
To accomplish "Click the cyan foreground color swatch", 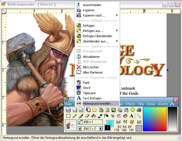I will 110,122.
